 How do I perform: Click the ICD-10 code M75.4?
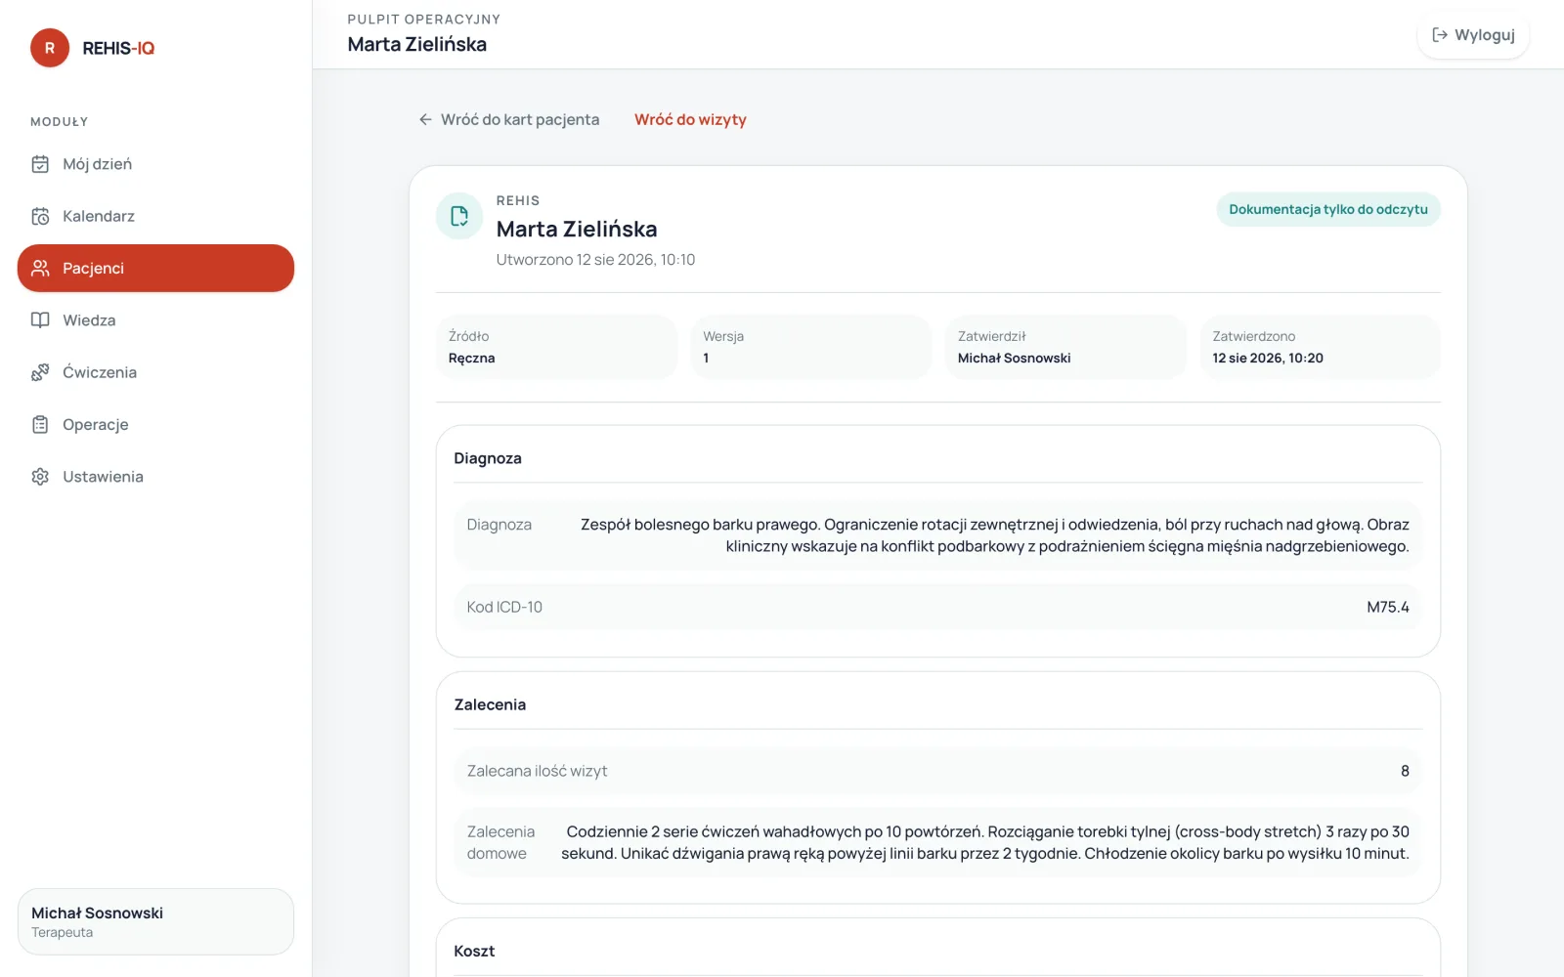[1388, 607]
